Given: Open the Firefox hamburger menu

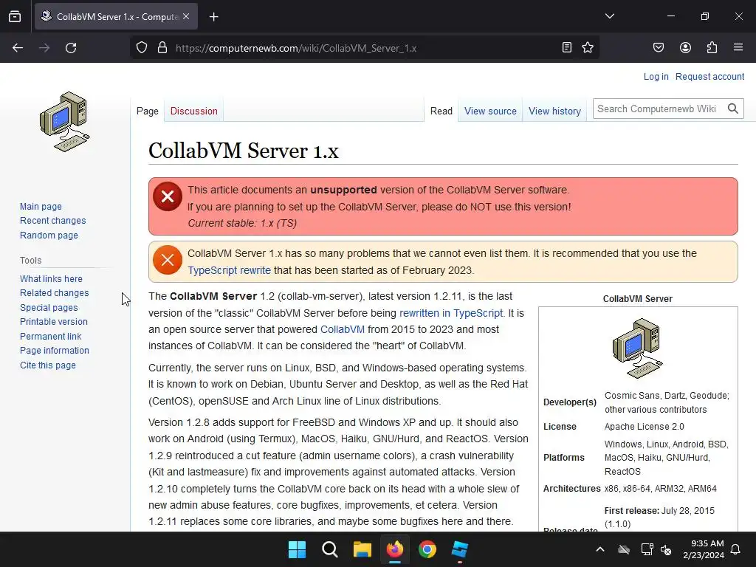Looking at the screenshot, I should [738, 47].
